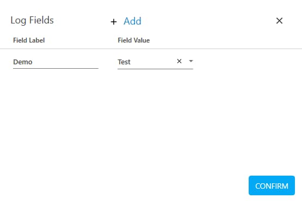Focus the Demo field label input
The image size is (302, 210).
coord(56,62)
